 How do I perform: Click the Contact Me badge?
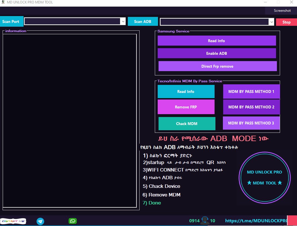pyautogui.click(x=13, y=221)
